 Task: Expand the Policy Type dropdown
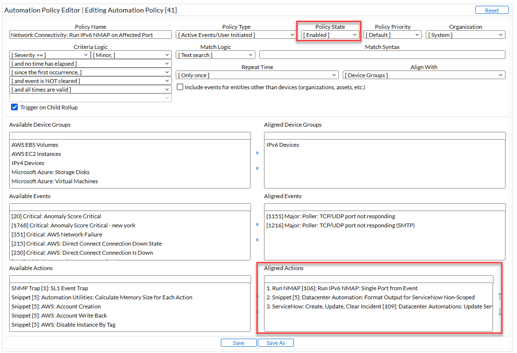click(236, 35)
